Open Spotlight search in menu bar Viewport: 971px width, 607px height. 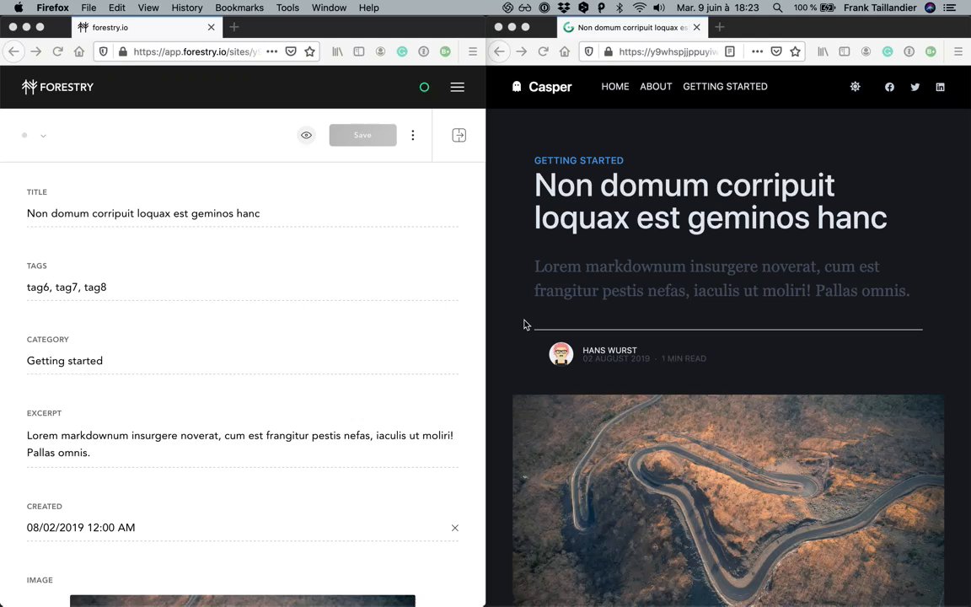[777, 8]
